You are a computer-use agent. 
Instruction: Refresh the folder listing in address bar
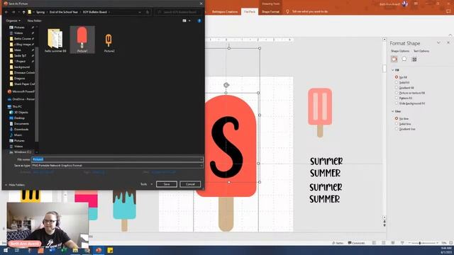pos(148,12)
